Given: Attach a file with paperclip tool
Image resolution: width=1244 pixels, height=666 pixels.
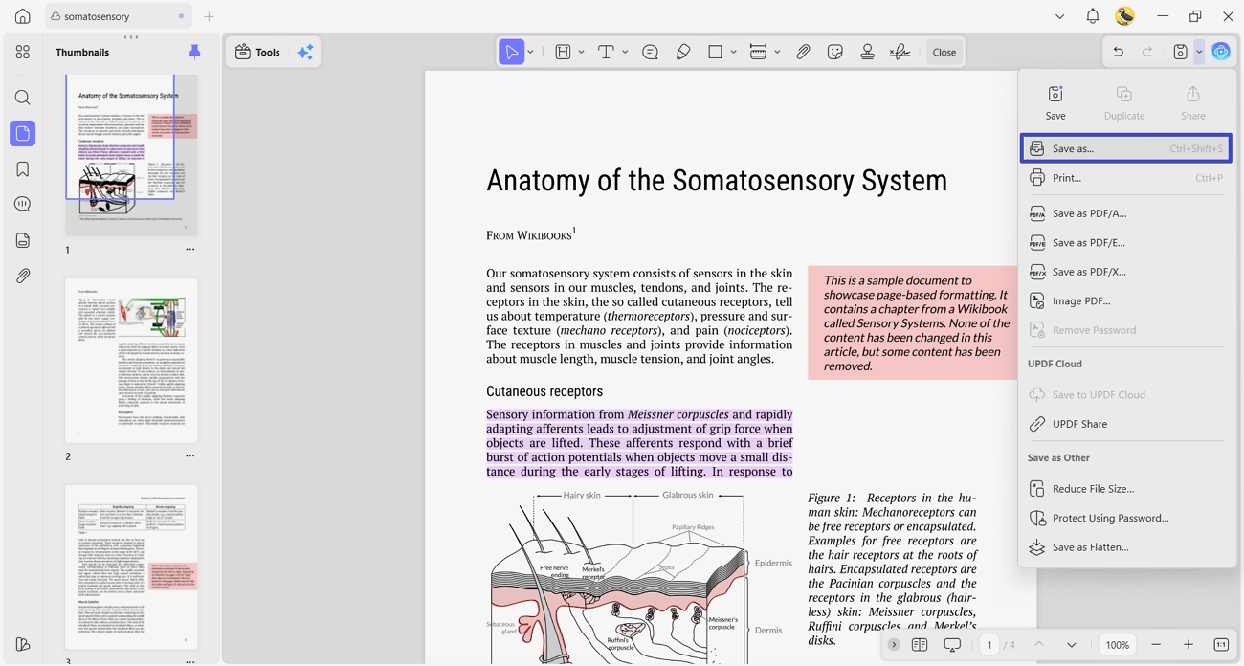Looking at the screenshot, I should (x=804, y=52).
